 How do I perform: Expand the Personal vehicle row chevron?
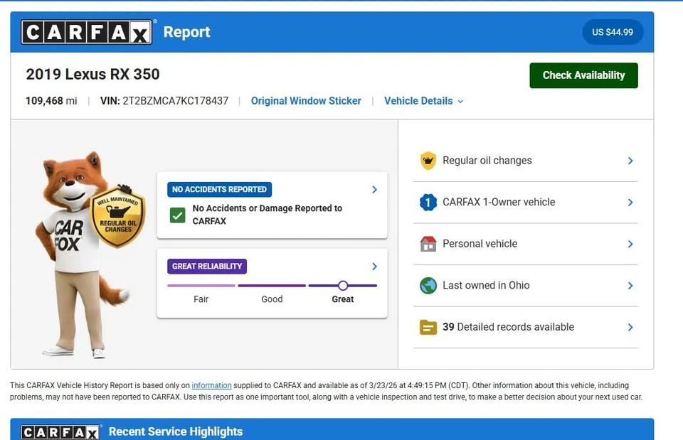tap(630, 244)
